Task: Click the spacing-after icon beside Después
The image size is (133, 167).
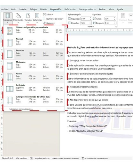Action: point(94,23)
